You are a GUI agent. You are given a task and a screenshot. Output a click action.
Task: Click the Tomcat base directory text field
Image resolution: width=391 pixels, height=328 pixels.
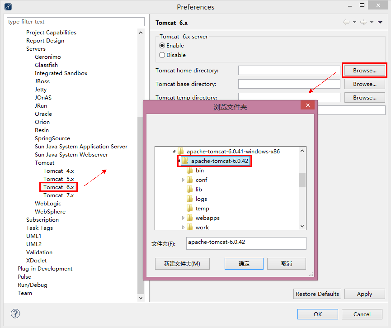tap(289, 84)
